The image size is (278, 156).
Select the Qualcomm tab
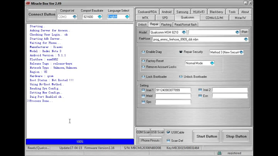(187, 17)
